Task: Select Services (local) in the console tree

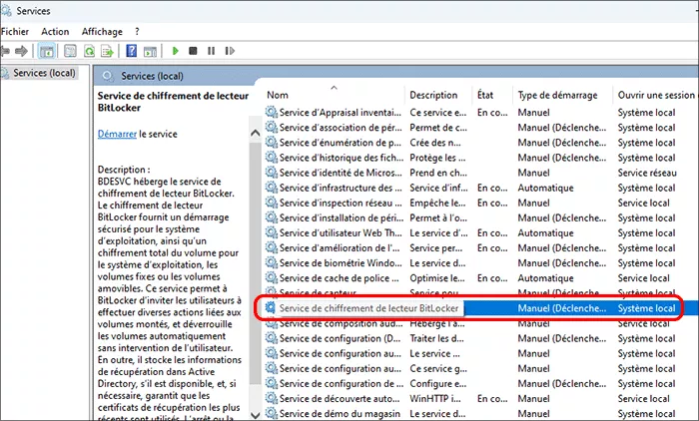Action: pos(44,73)
